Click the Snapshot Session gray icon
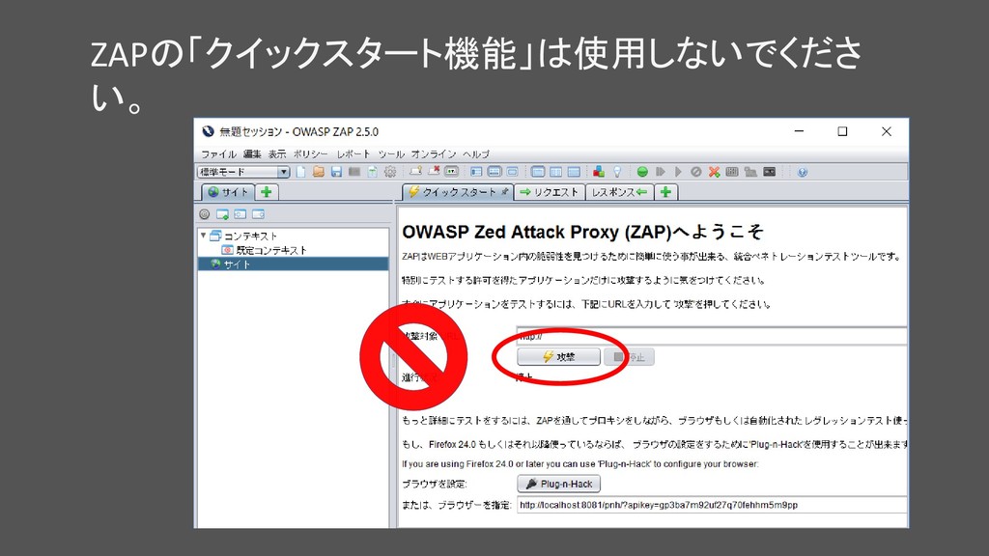 [354, 172]
